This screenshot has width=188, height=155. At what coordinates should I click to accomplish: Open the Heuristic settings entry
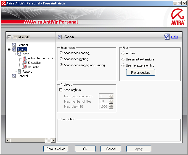pyautogui.click(x=34, y=67)
